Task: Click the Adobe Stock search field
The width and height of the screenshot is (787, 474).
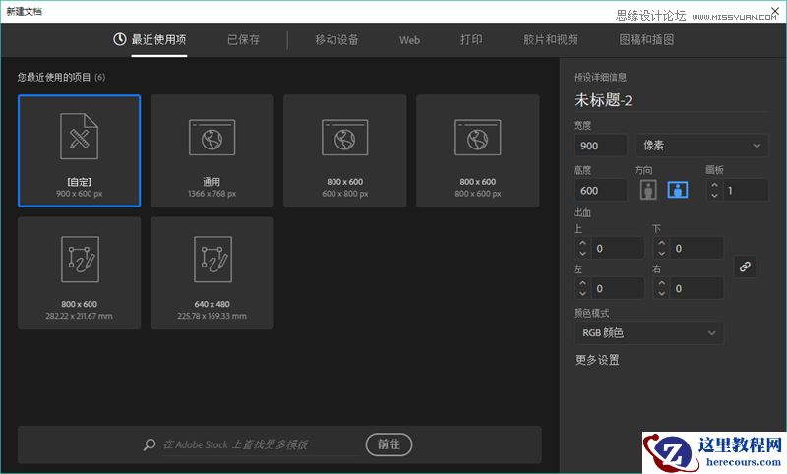Action: click(261, 444)
